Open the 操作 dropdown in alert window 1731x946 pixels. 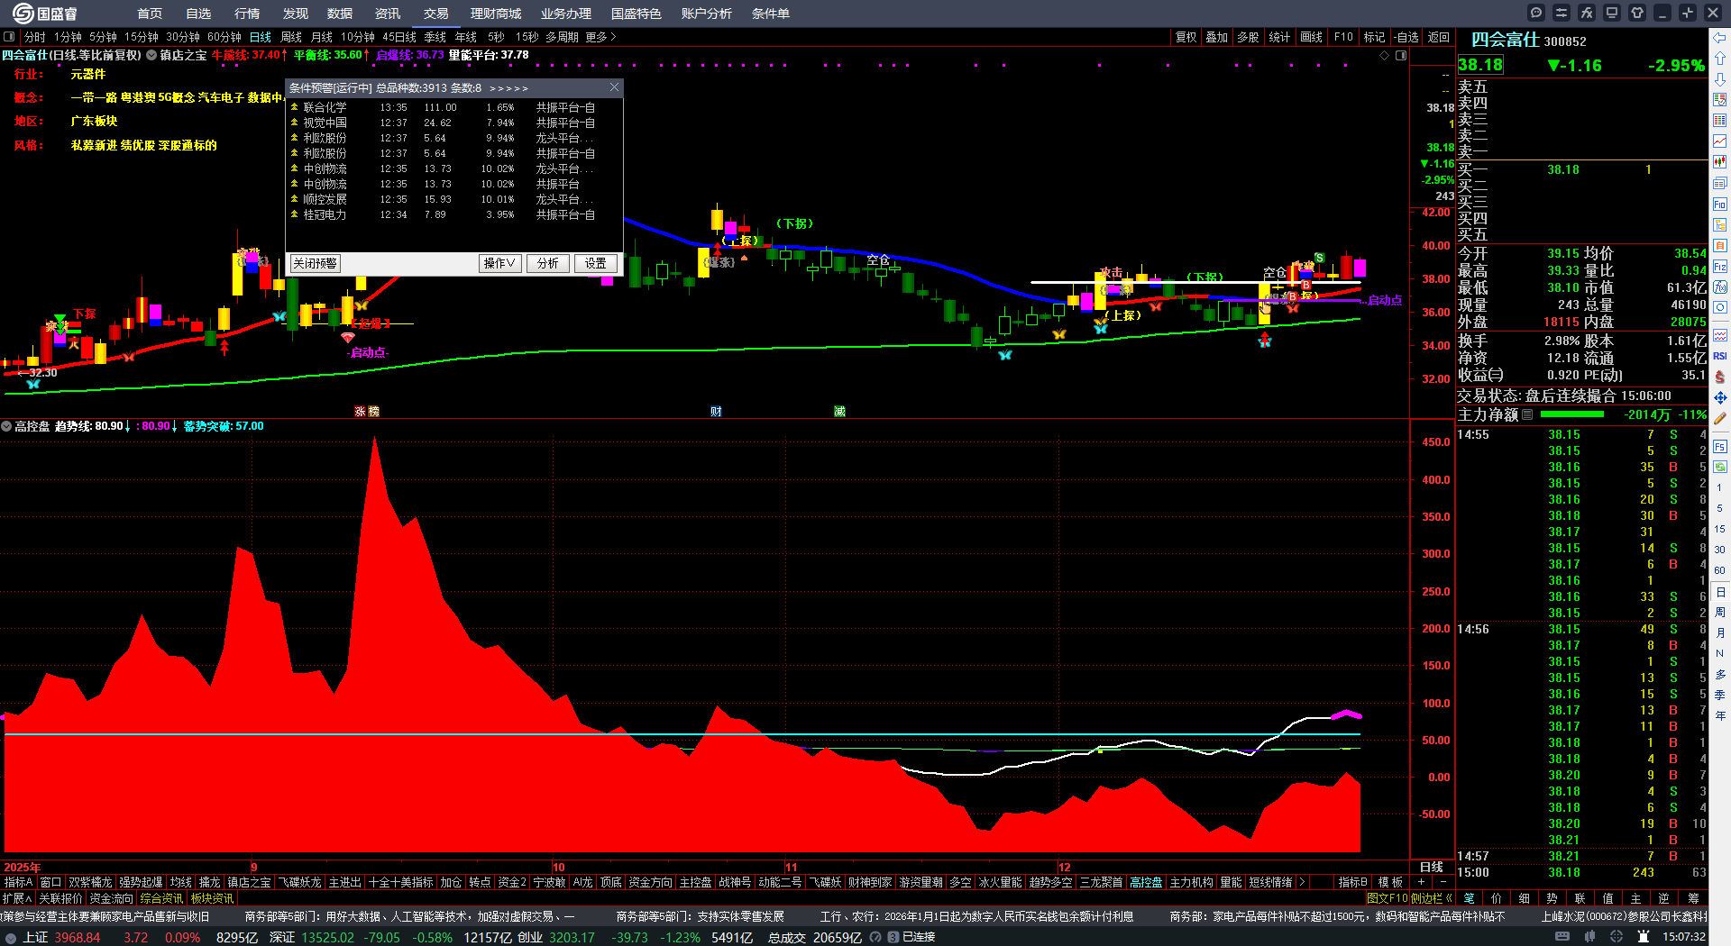pyautogui.click(x=499, y=263)
